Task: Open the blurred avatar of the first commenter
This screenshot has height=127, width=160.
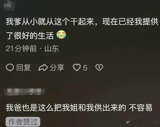Action: point(9,5)
